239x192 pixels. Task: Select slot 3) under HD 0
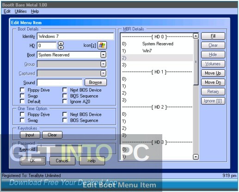[x=157, y=65]
